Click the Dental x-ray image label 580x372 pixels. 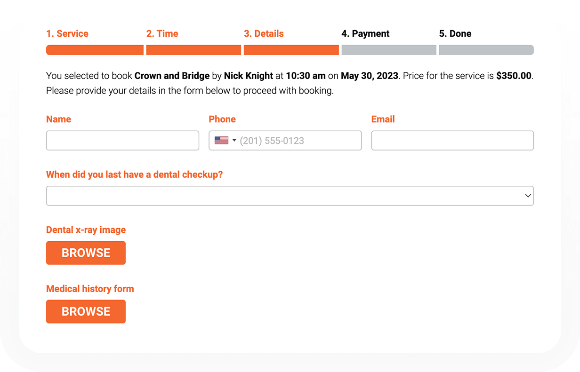click(x=86, y=230)
